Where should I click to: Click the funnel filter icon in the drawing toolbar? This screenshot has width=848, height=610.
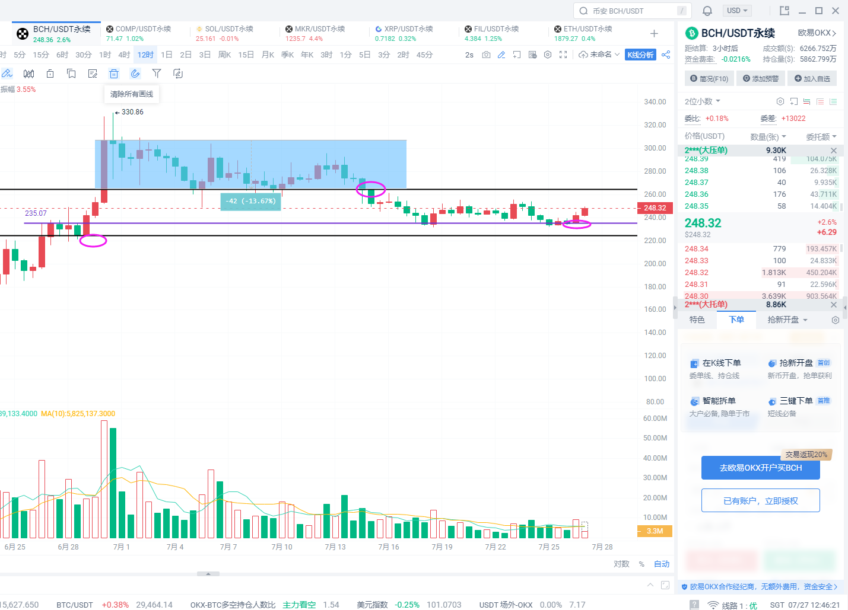tap(157, 74)
